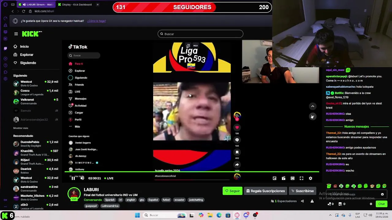
Task: Open Daarick Roblox channel
Action: coord(36,170)
